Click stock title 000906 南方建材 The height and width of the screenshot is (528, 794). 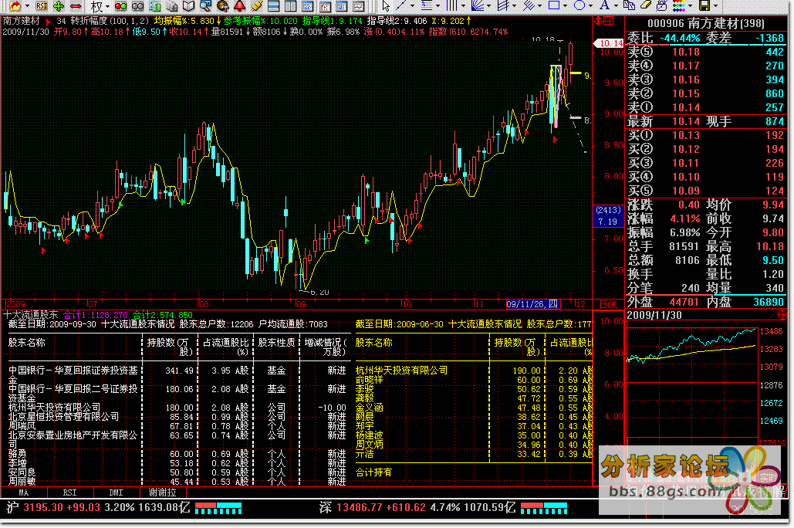[x=706, y=23]
